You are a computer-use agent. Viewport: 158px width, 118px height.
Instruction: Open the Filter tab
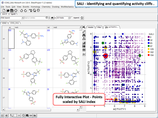click(x=100, y=27)
